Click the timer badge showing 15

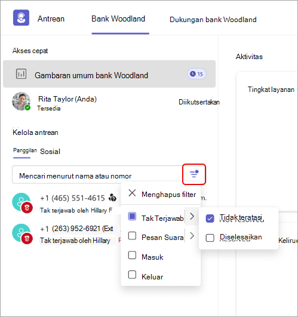click(196, 74)
